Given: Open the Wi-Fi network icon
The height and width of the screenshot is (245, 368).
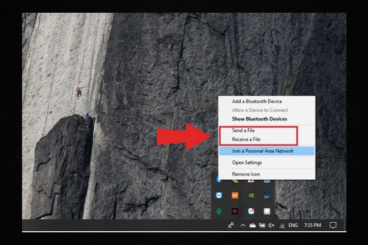Looking at the screenshot, I should point(282,225).
